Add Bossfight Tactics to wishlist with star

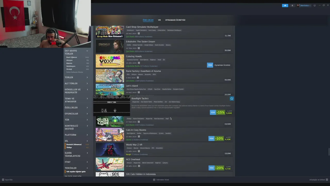[232, 98]
